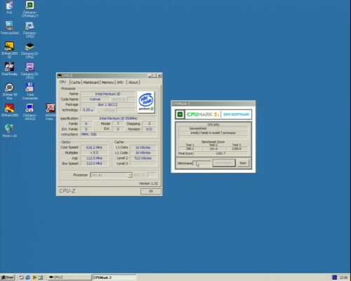This screenshot has width=351, height=281.
Task: Click the Level 2 cache 512 KBytes value
Action: click(x=143, y=158)
